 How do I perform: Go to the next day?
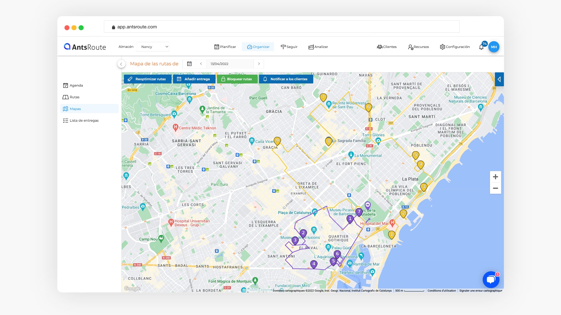pyautogui.click(x=259, y=64)
